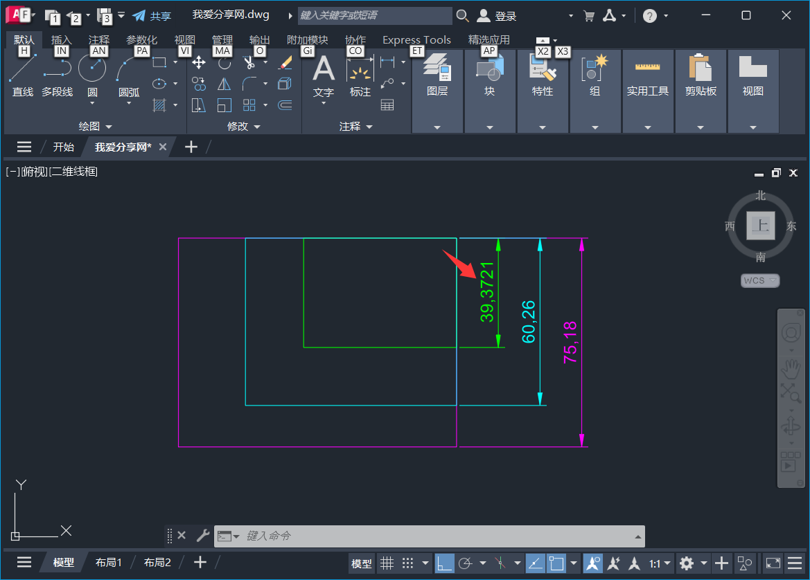Open the Arc tool dropdown arrow

click(129, 103)
